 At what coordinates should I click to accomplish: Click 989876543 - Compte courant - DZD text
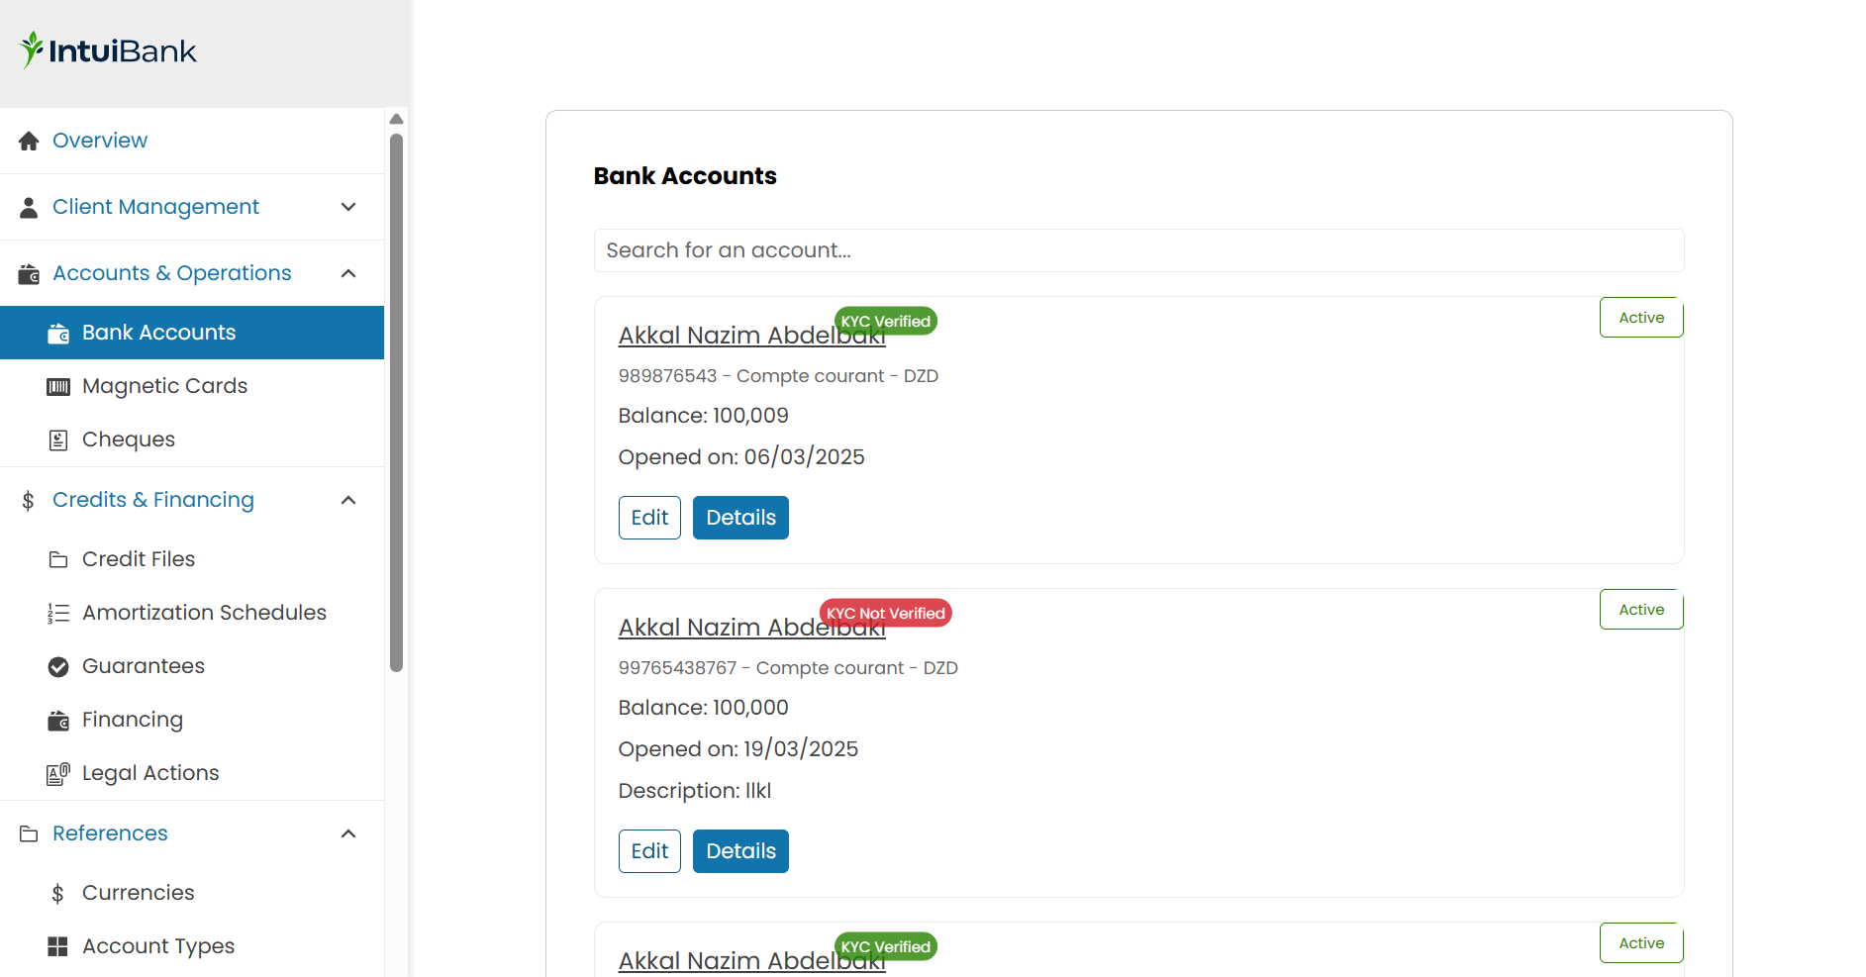(778, 376)
